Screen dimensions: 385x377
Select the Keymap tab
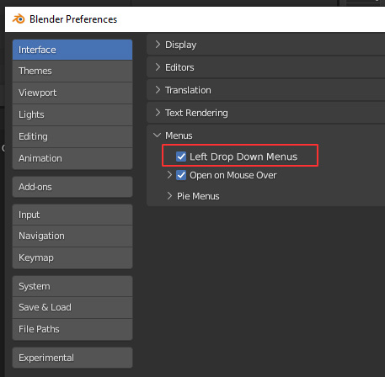(72, 258)
